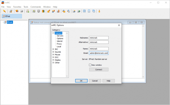Click category list scroll down arrow
The height and width of the screenshot is (105, 170).
[67, 76]
